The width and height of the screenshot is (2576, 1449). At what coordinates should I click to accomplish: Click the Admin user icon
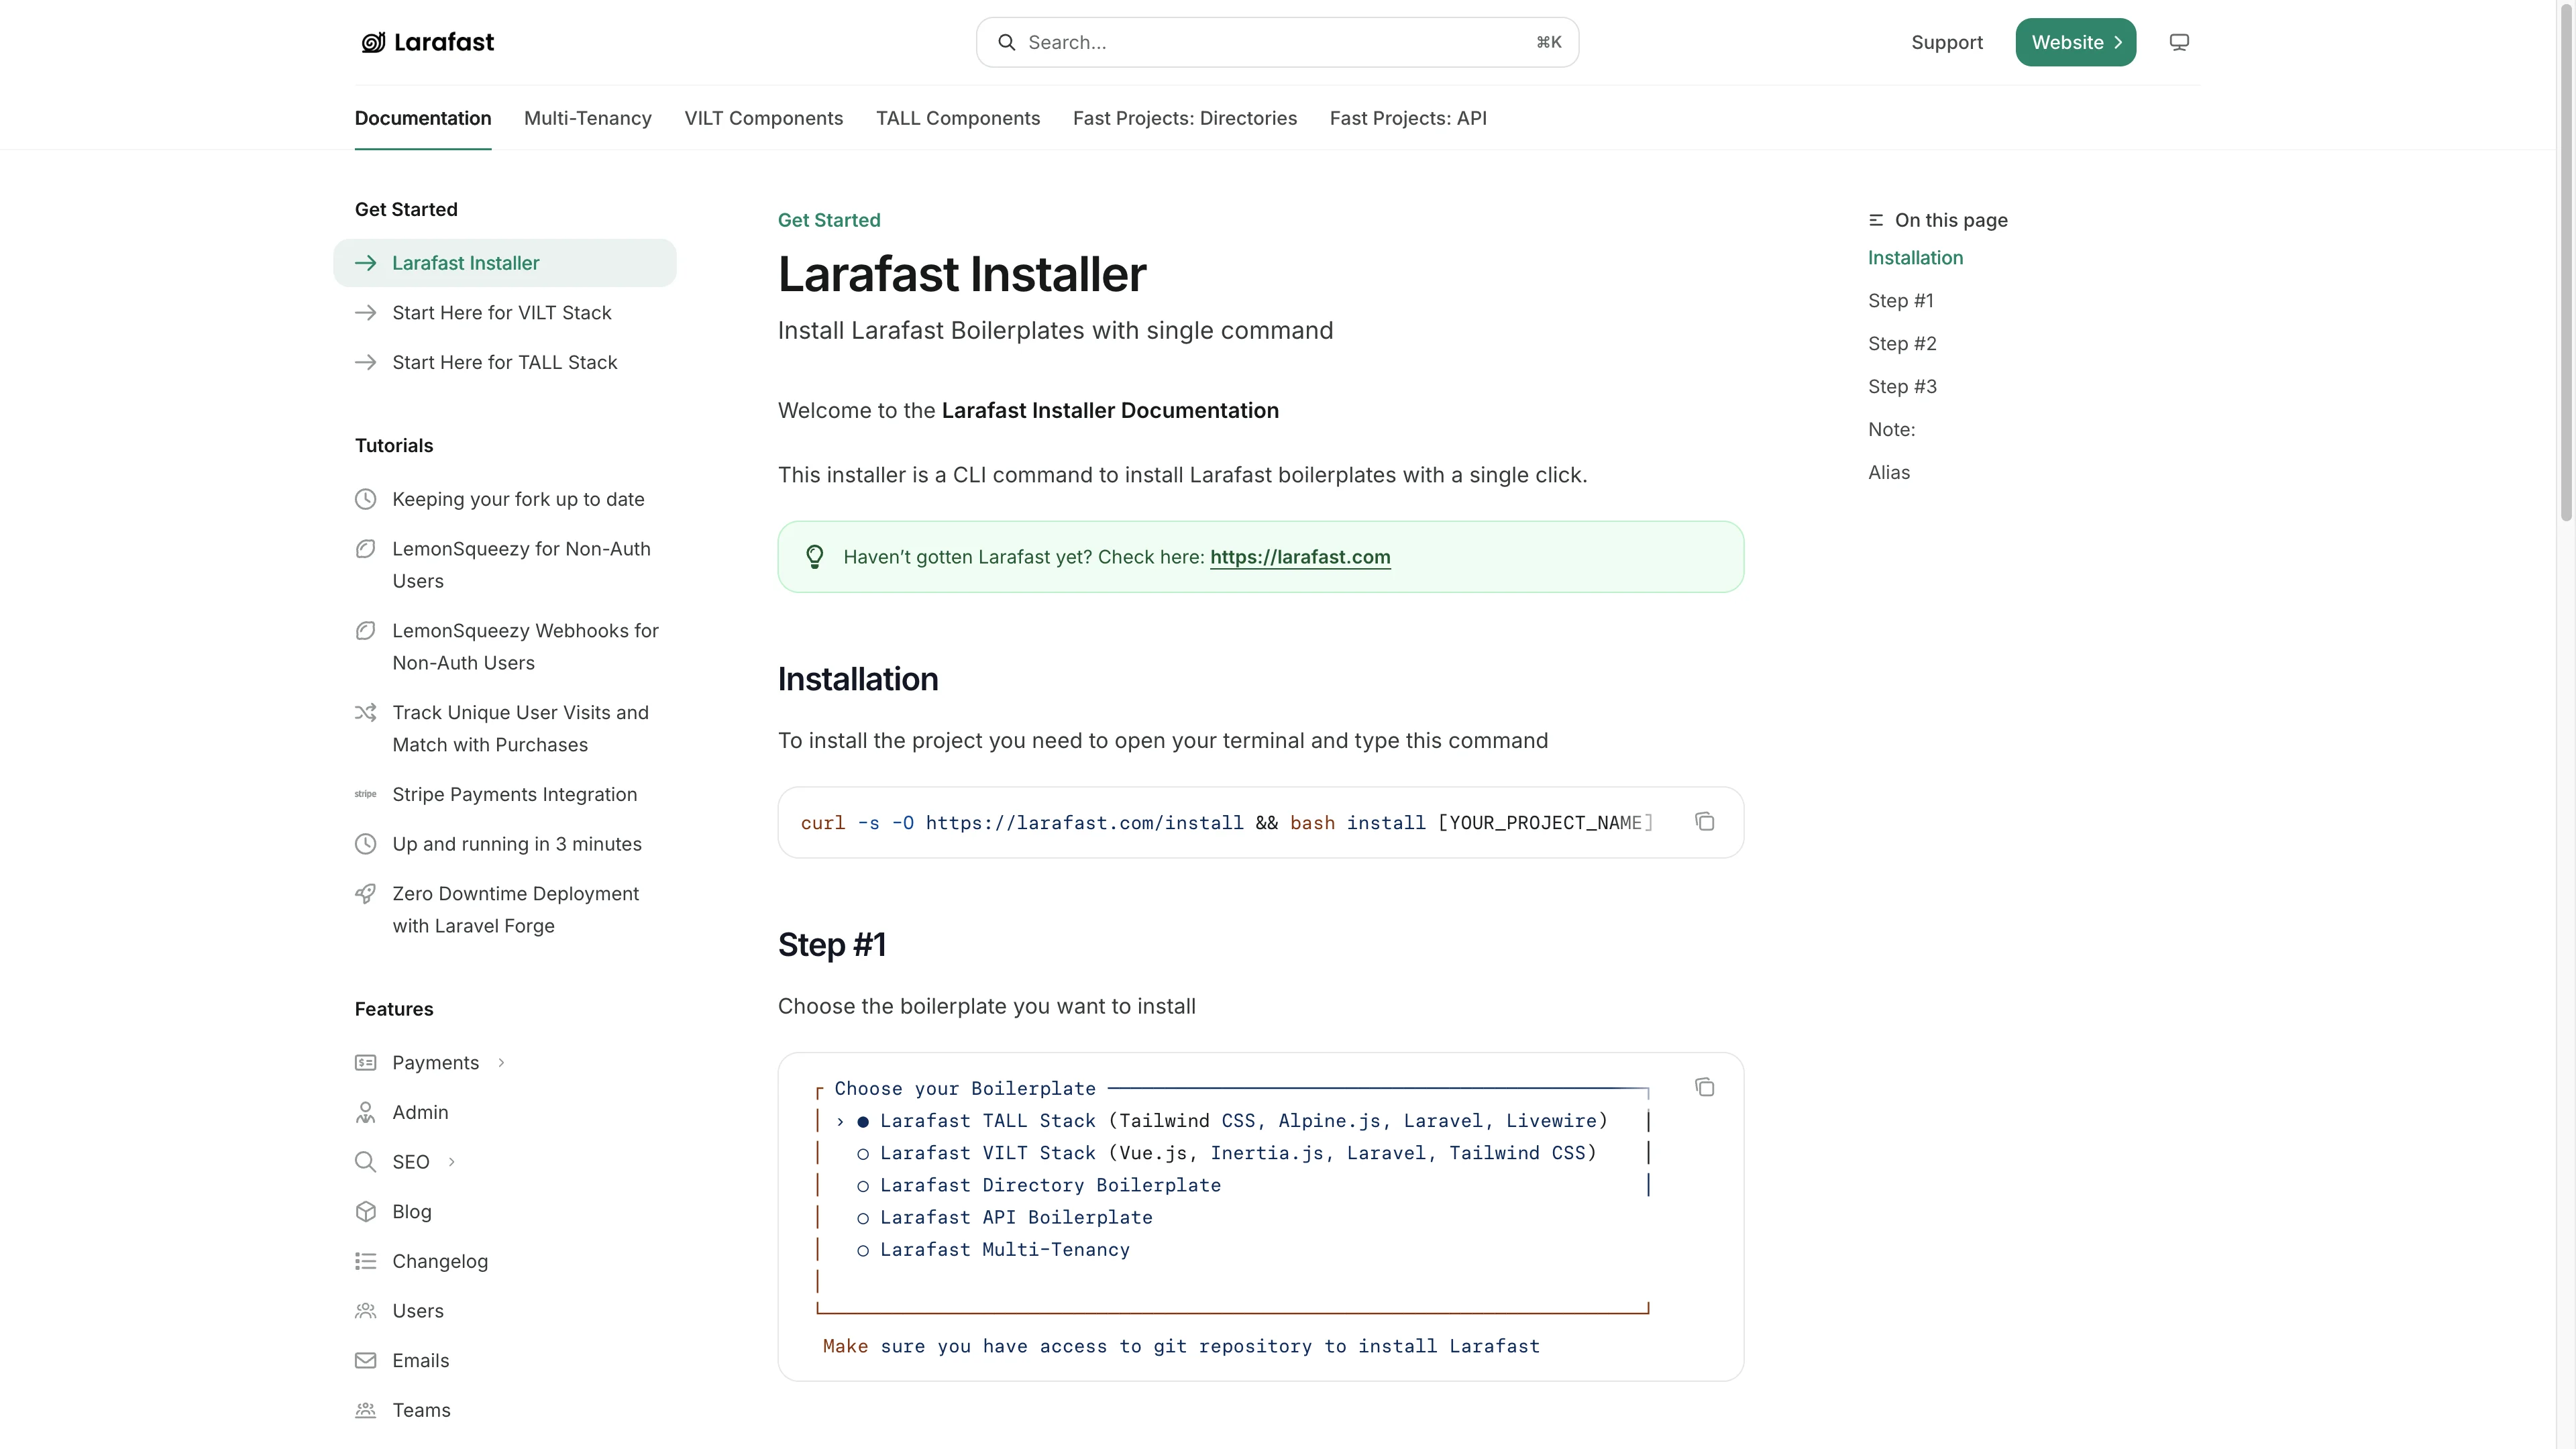pyautogui.click(x=366, y=1112)
